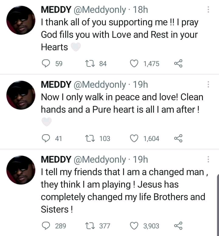Open MEDDY's avatar on the first tweet
This screenshot has width=219, height=236.
click(x=20, y=20)
